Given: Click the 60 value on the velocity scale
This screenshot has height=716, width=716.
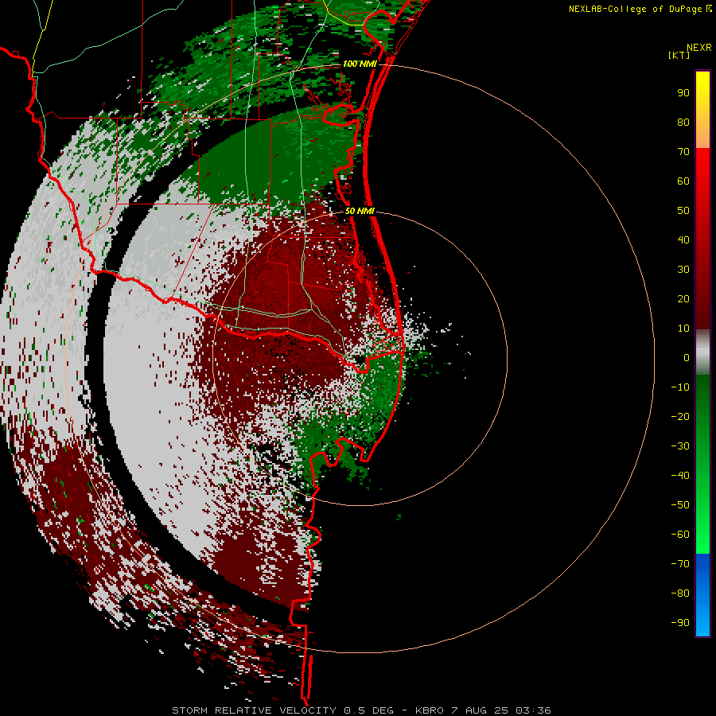Looking at the screenshot, I should coord(683,181).
